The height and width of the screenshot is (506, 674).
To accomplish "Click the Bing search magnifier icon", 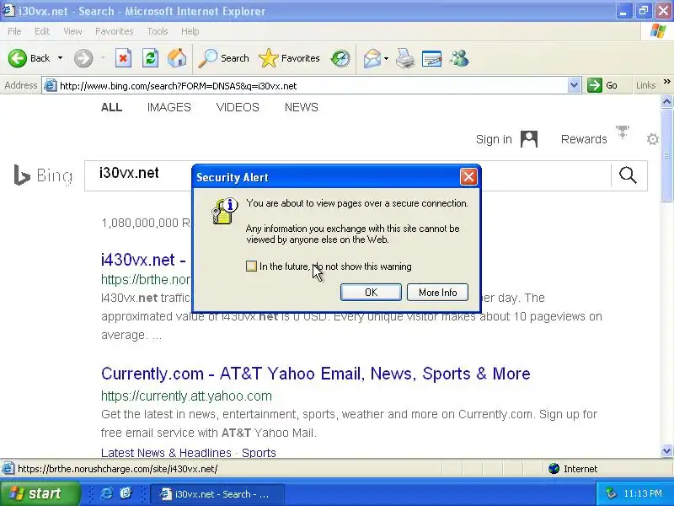I will 628,175.
